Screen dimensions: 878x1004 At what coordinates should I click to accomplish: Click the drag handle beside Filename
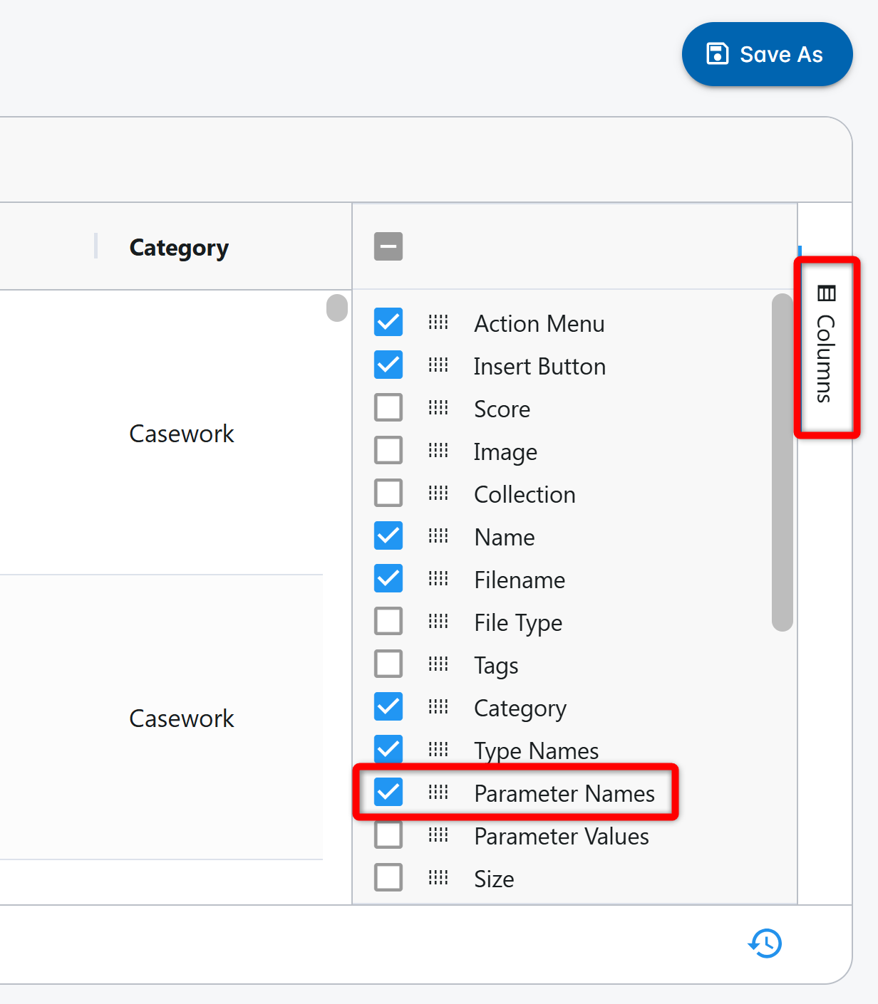point(438,579)
